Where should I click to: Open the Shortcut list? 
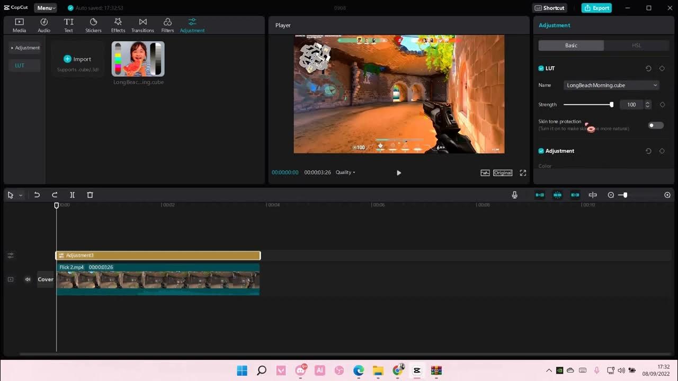click(x=550, y=8)
